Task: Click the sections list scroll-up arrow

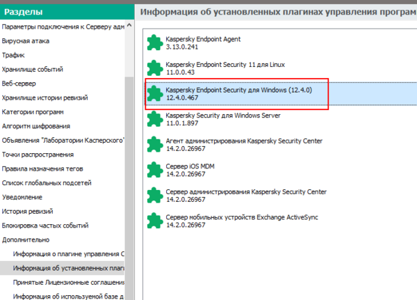Action: click(x=129, y=25)
